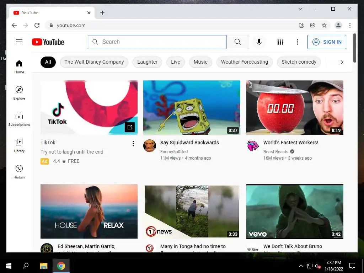Play the red apple MrBeast thumbnail

pyautogui.click(x=295, y=107)
